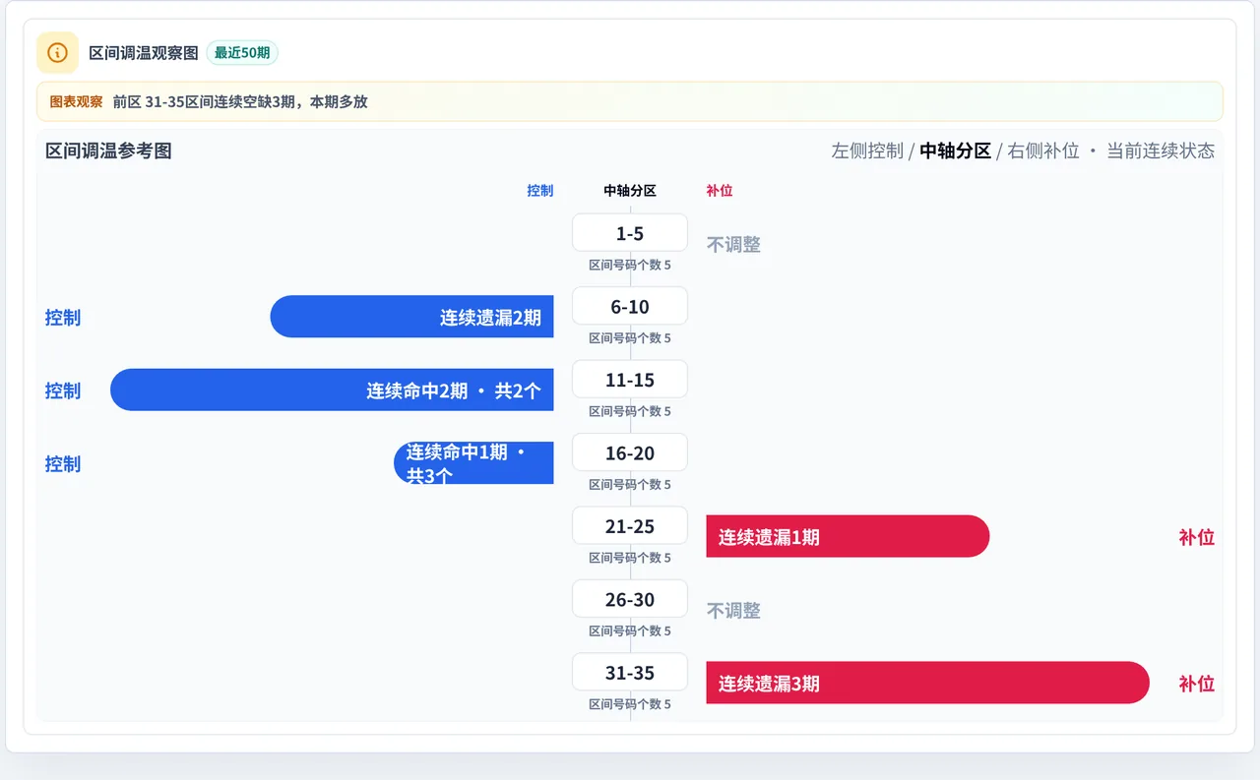The height and width of the screenshot is (780, 1260).
Task: Click "区间号码个数 5" under the 6-10 box
Action: click(630, 338)
